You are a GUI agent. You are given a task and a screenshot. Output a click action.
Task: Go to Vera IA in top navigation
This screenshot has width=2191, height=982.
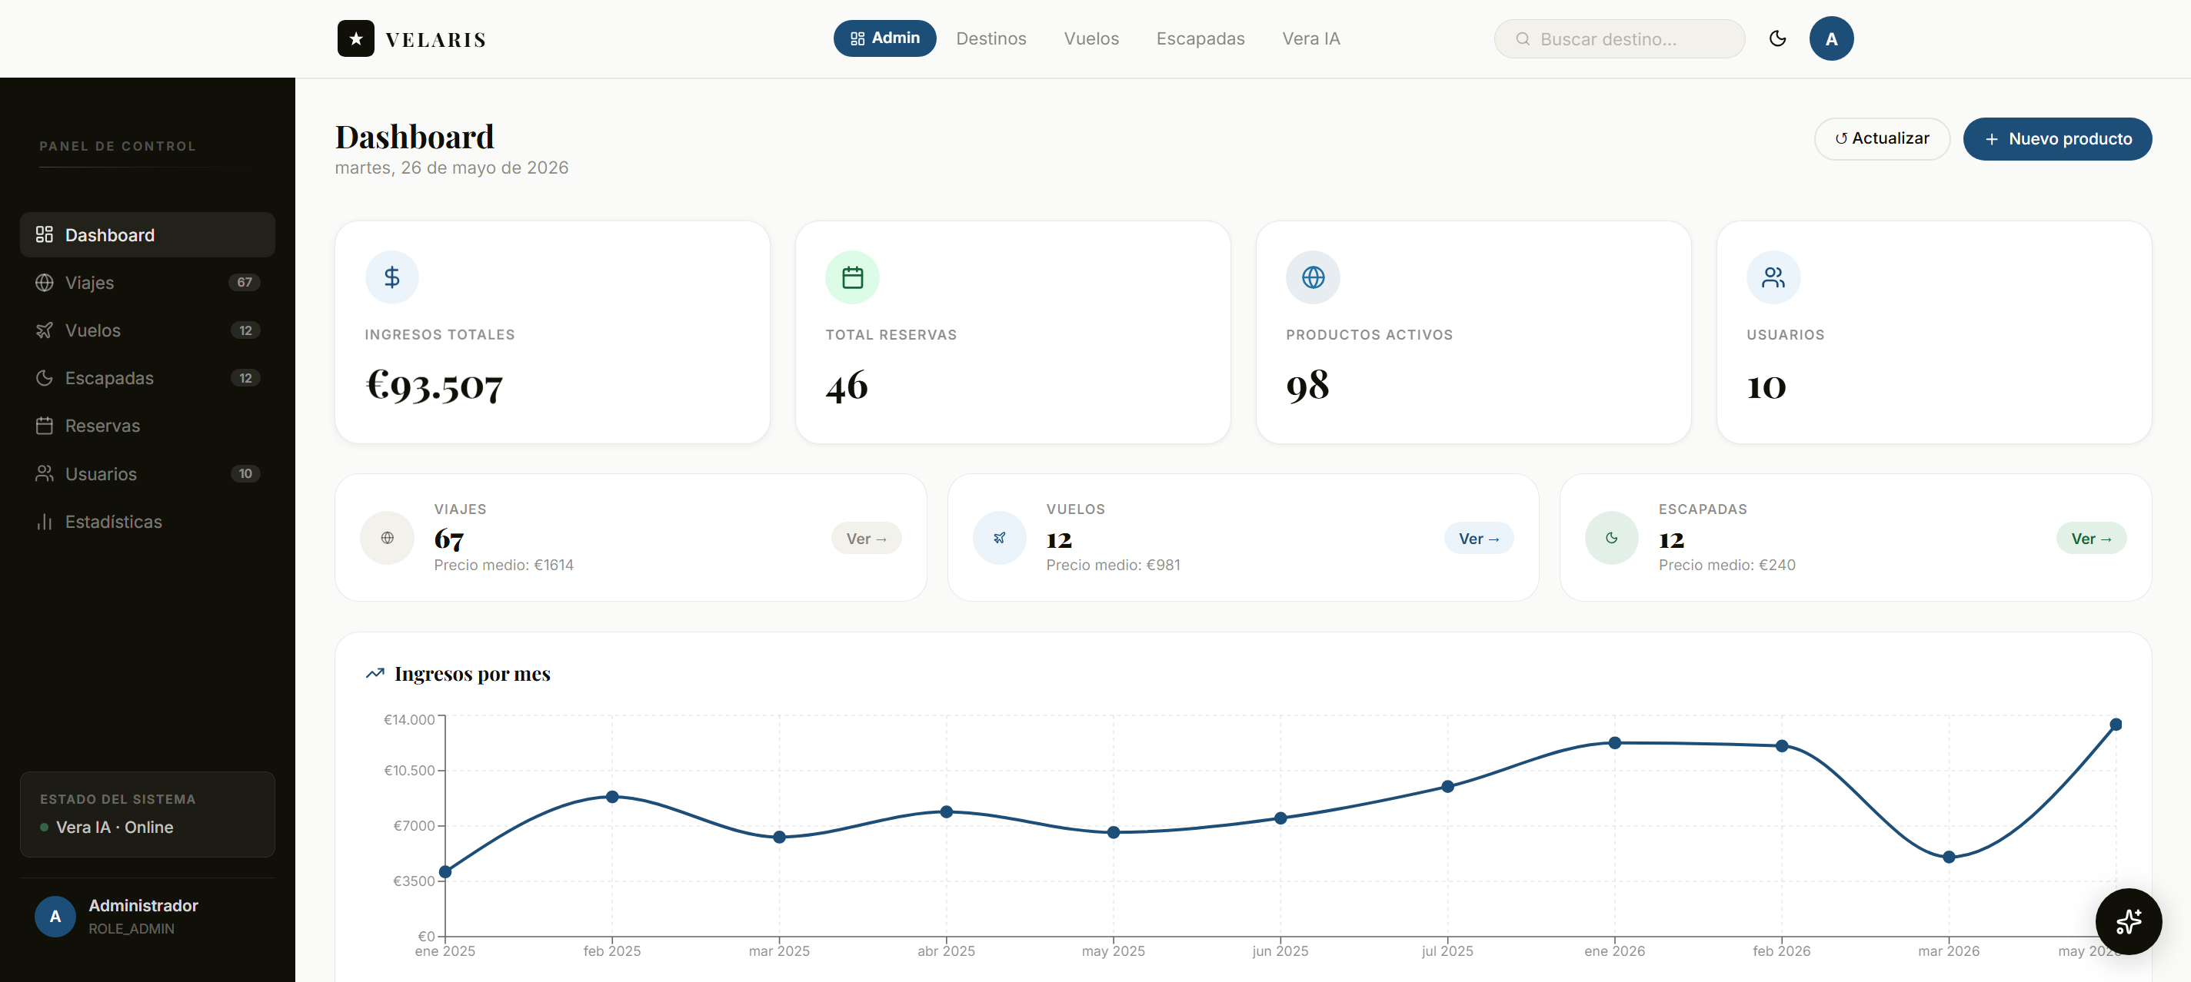[1310, 38]
